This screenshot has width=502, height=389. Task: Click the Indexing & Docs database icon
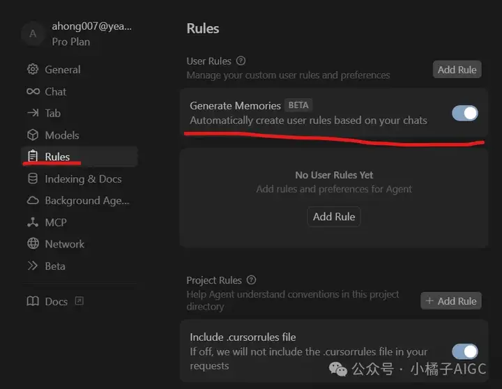tap(33, 178)
